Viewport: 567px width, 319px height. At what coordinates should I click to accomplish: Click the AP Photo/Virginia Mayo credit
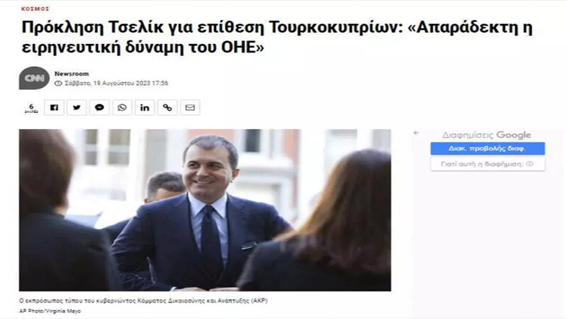click(x=50, y=311)
